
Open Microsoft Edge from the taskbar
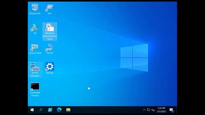click(x=59, y=110)
